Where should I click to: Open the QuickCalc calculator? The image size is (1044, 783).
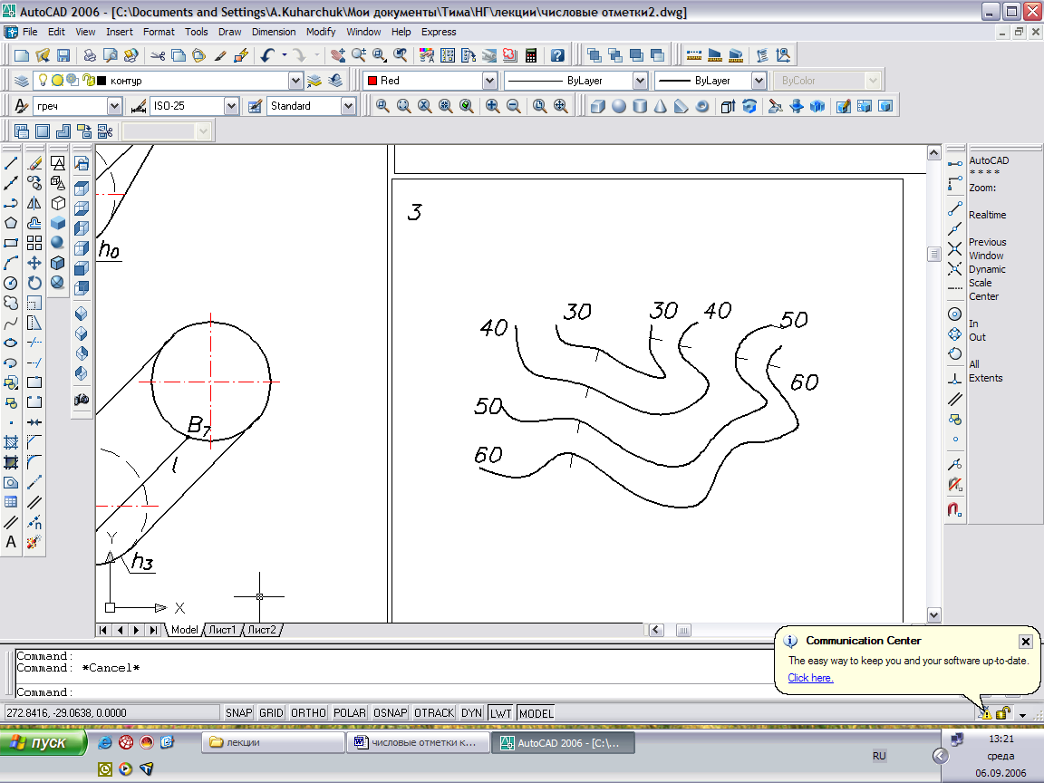pos(531,55)
